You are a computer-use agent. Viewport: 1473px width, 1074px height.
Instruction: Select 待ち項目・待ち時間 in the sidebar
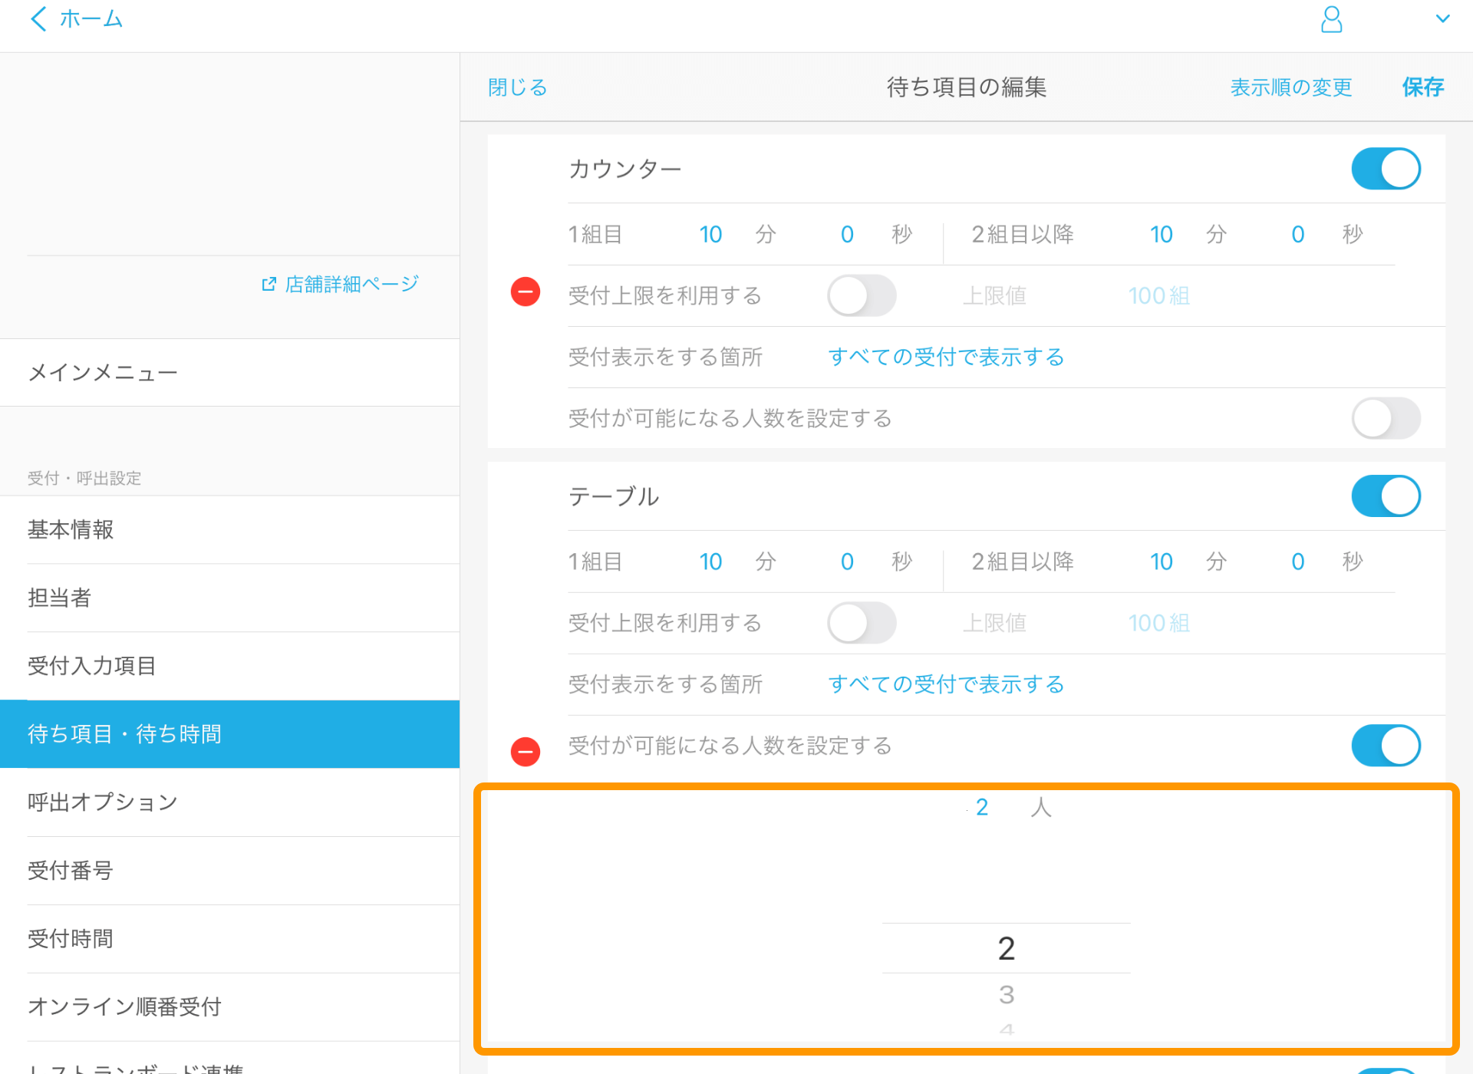pyautogui.click(x=230, y=734)
